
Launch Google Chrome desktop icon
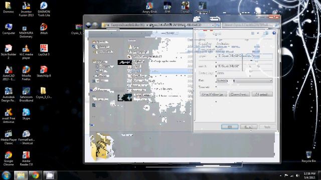coord(9,158)
